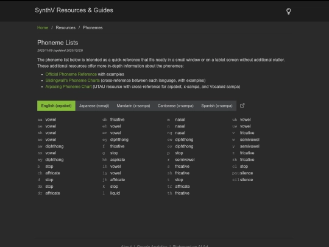Click the 'jh affricate' phoneme row

[x=114, y=180]
